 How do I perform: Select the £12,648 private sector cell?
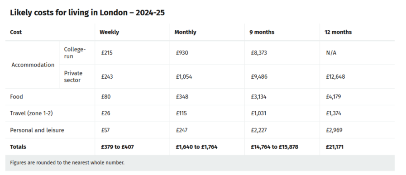[x=335, y=76]
